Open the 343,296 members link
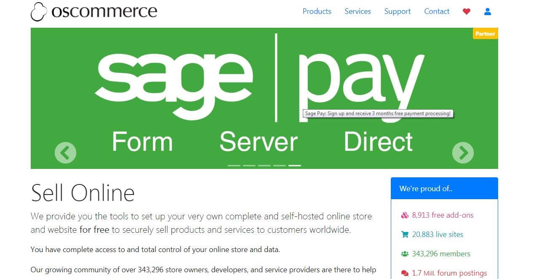This screenshot has width=539, height=279. pyautogui.click(x=441, y=254)
